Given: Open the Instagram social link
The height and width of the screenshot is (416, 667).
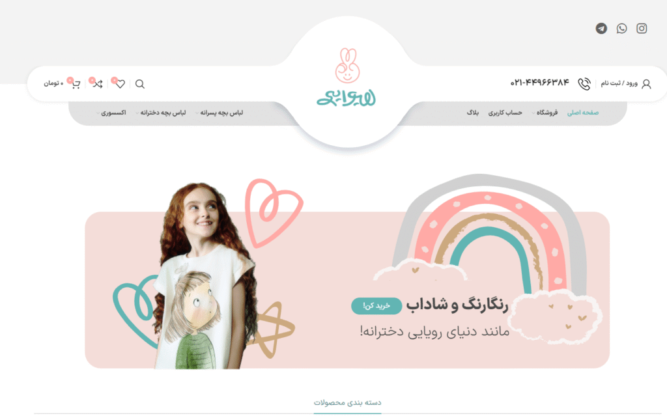Looking at the screenshot, I should point(642,29).
